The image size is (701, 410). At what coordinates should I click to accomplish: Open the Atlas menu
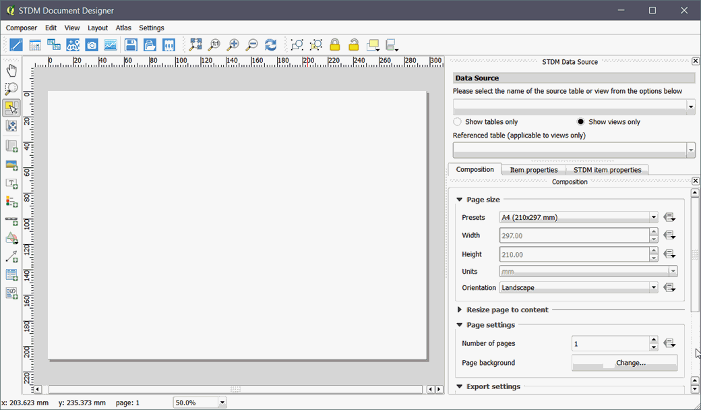(123, 28)
